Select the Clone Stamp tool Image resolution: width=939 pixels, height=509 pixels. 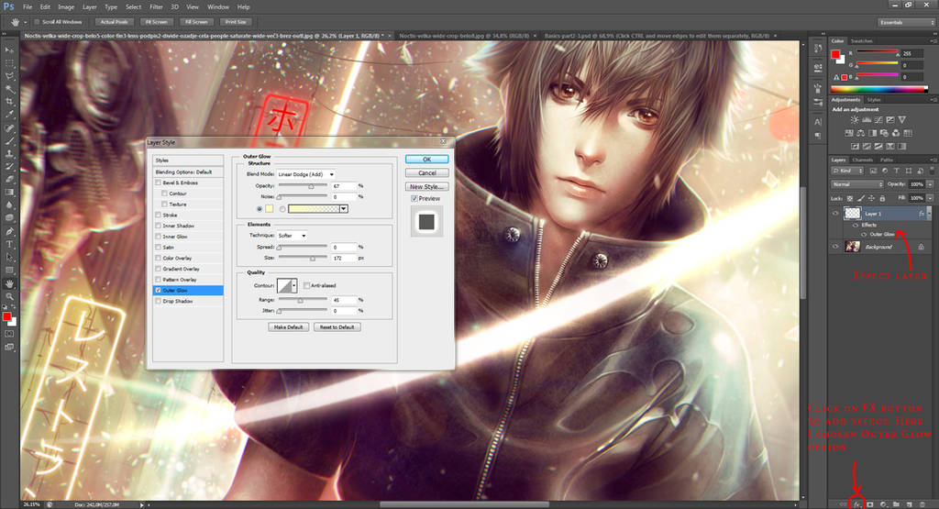click(x=9, y=154)
